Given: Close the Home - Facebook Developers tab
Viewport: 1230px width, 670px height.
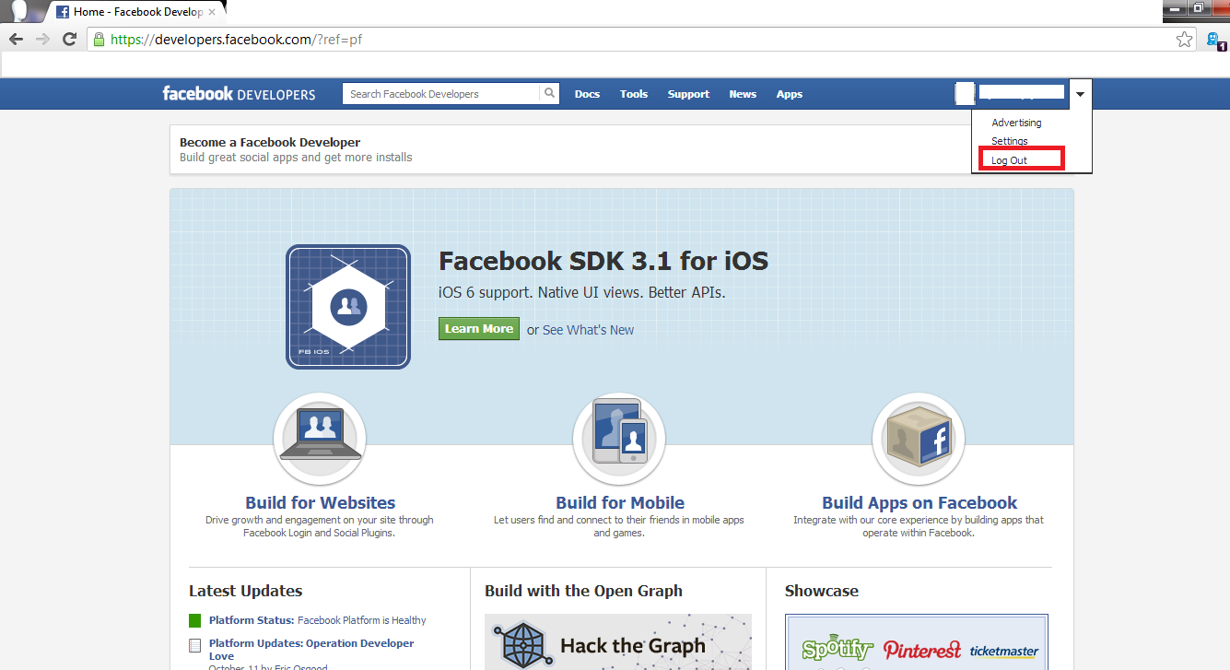Looking at the screenshot, I should [x=213, y=12].
